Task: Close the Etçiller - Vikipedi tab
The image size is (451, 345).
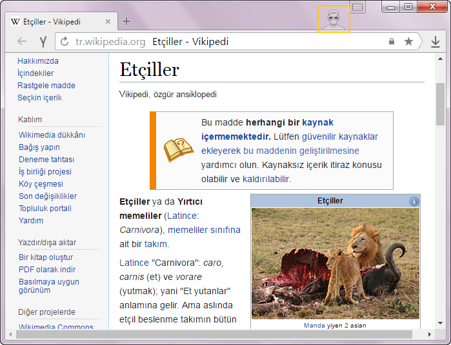Action: click(108, 21)
